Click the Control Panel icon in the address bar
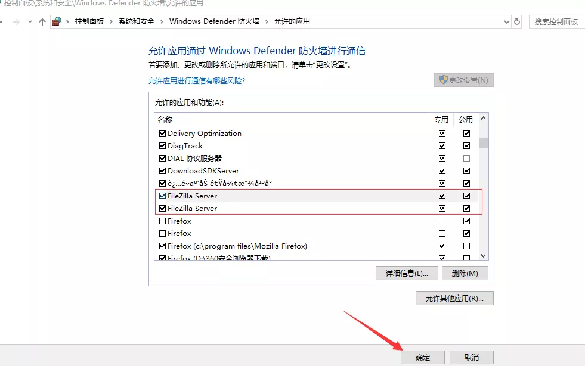Screen dimensions: 585x366 (57, 21)
